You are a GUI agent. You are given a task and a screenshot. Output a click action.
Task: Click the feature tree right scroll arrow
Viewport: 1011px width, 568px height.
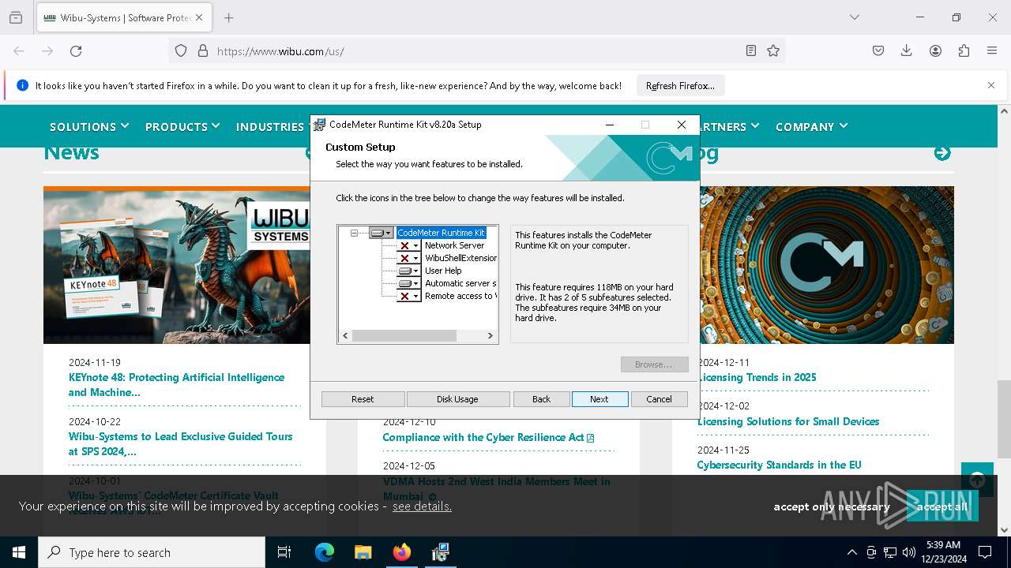(x=490, y=336)
